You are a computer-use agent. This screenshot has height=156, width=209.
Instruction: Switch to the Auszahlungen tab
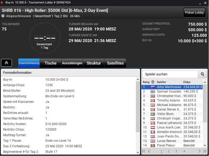pyautogui.click(x=72, y=63)
